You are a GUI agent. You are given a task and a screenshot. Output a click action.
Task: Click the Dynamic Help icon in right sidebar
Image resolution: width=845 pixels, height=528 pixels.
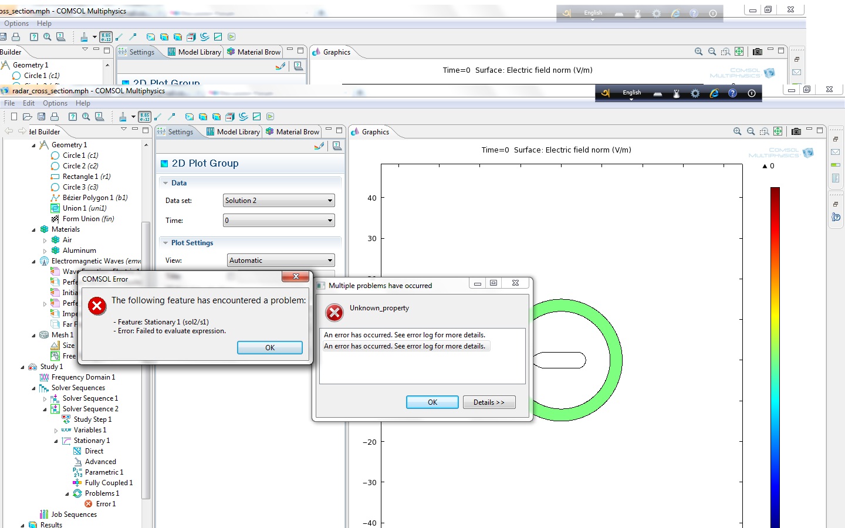pos(836,217)
